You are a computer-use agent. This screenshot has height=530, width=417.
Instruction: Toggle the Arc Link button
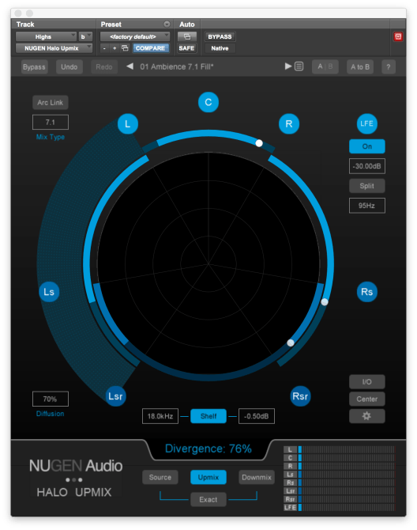click(51, 102)
